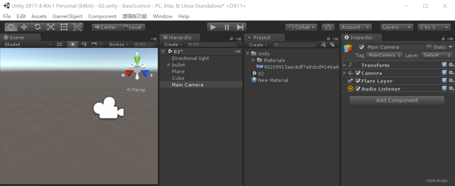Select Cube in Hierarchy
Screen dimensions: 455x186
coord(178,78)
